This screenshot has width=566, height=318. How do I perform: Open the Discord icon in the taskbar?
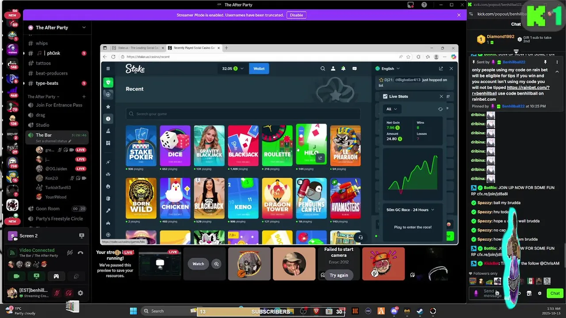[394, 311]
